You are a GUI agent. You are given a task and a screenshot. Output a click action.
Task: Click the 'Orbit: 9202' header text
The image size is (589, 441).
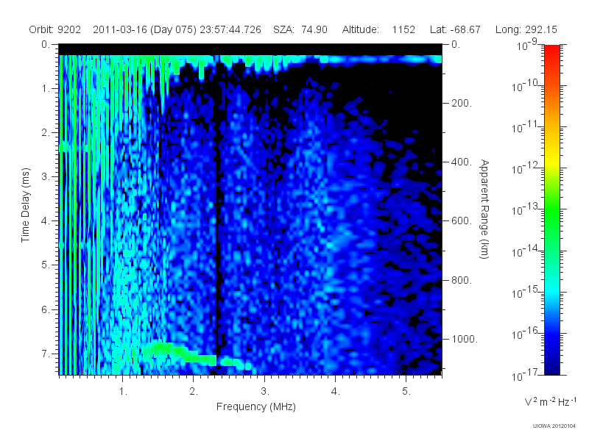tap(54, 29)
